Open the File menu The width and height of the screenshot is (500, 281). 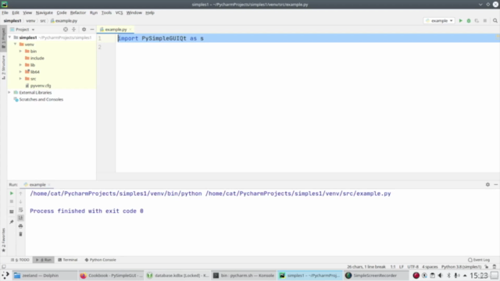pyautogui.click(x=5, y=12)
